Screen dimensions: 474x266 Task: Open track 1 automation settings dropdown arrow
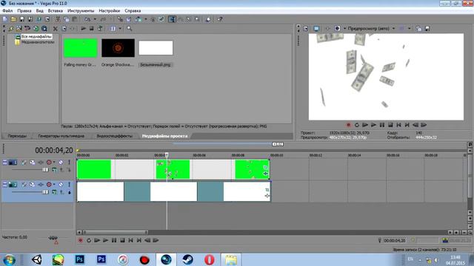[54, 163]
